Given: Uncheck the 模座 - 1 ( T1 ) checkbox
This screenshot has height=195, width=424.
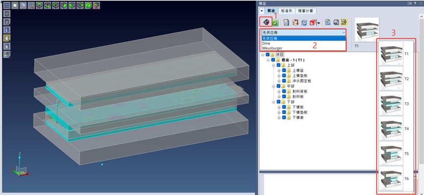Looking at the screenshot, I should click(273, 60).
